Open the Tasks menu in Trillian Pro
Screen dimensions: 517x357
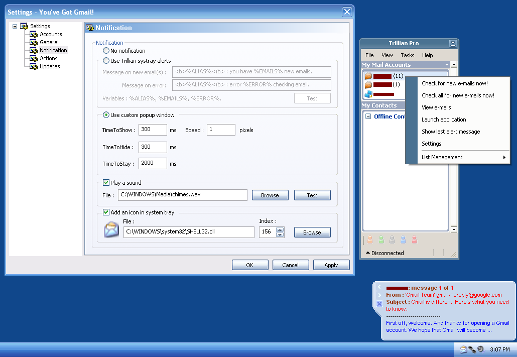(407, 55)
